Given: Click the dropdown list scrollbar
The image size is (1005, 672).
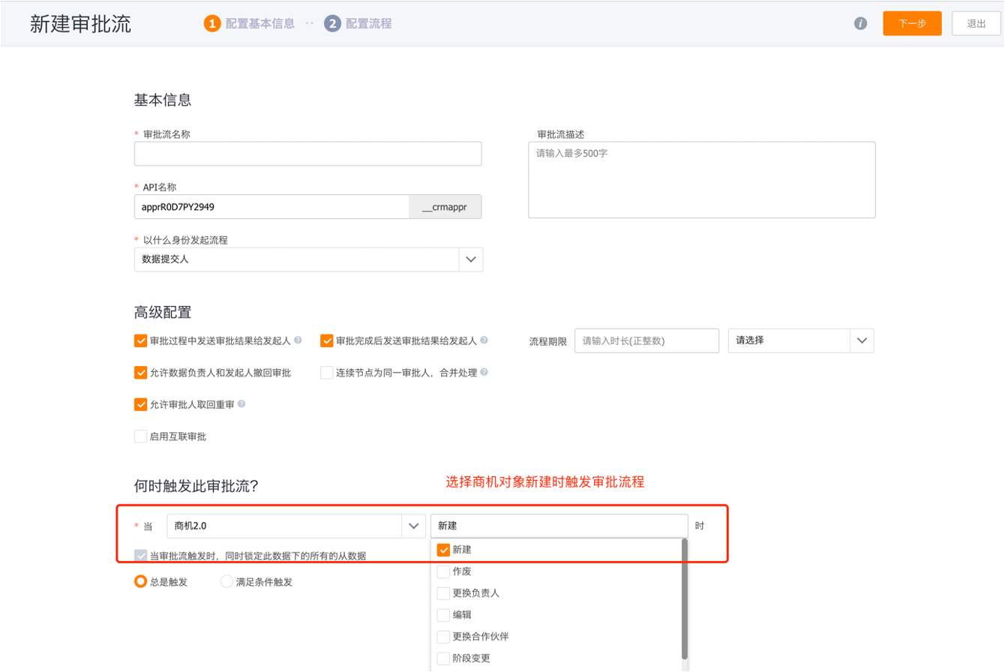Looking at the screenshot, I should click(x=684, y=598).
